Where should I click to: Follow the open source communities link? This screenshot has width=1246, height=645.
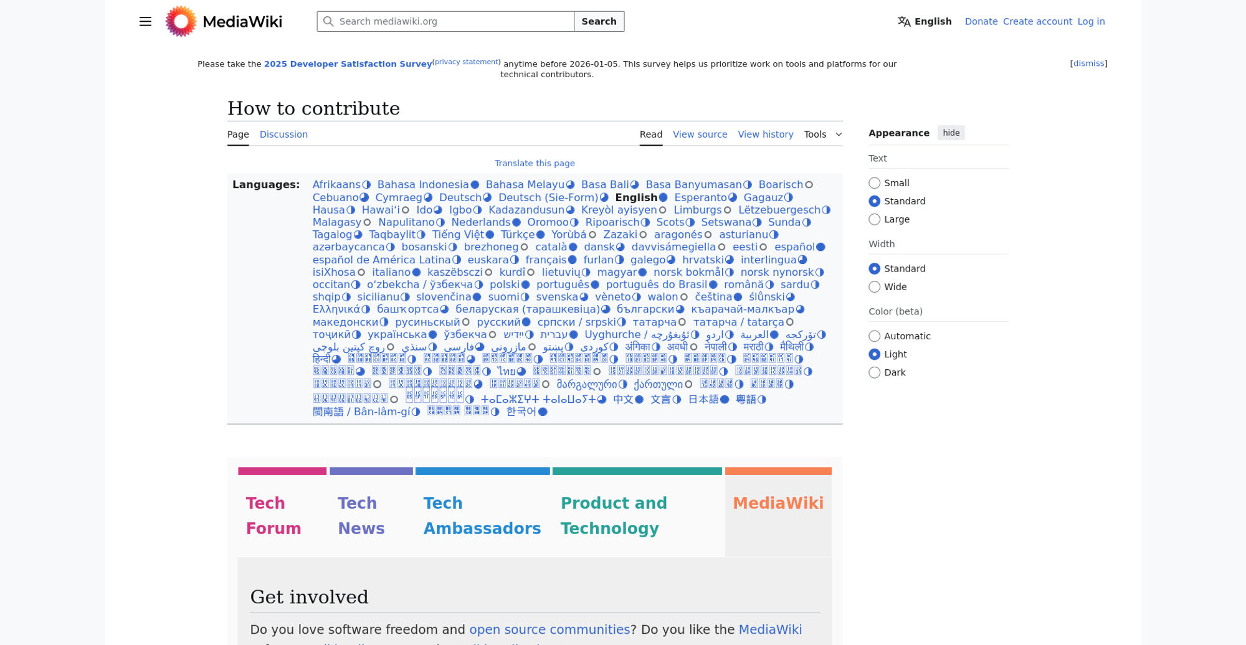pos(549,629)
